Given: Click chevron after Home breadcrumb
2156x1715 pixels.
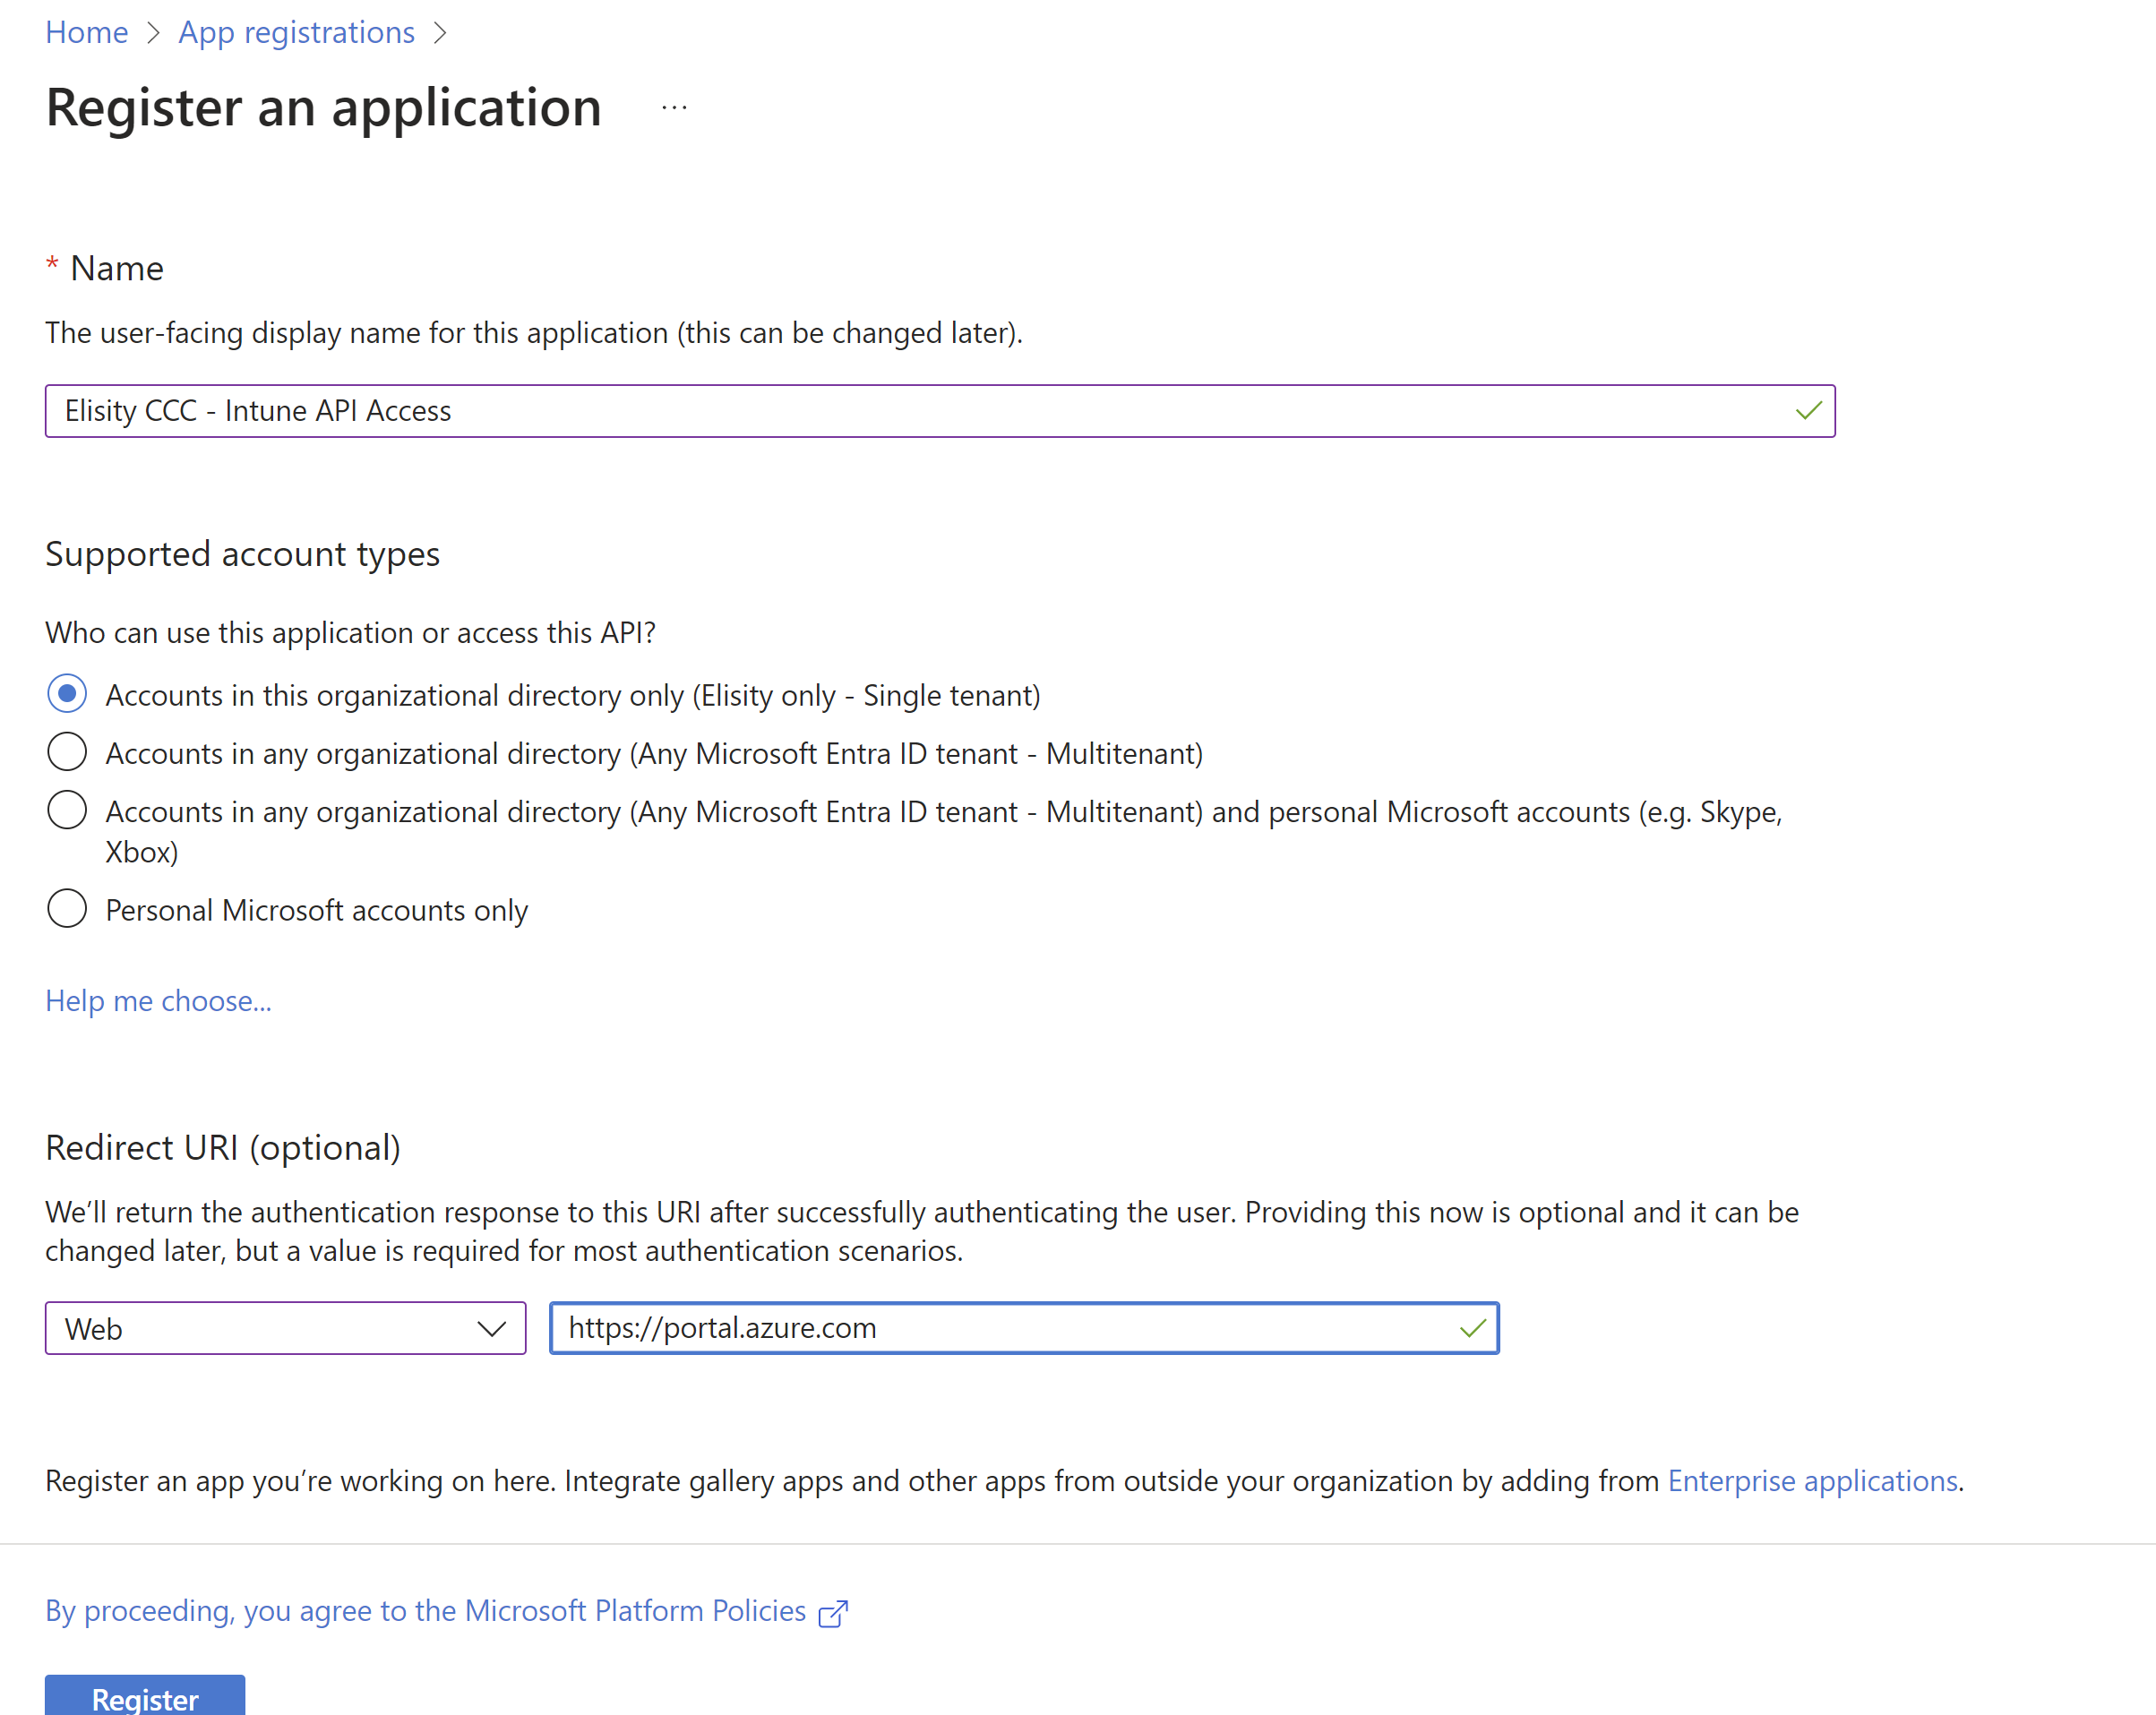Looking at the screenshot, I should (153, 33).
